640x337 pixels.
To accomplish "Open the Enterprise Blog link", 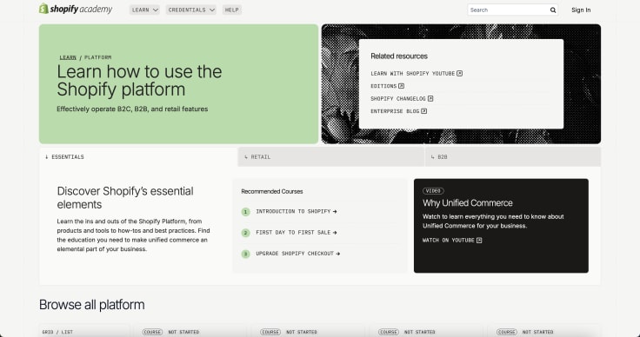I will pyautogui.click(x=399, y=111).
